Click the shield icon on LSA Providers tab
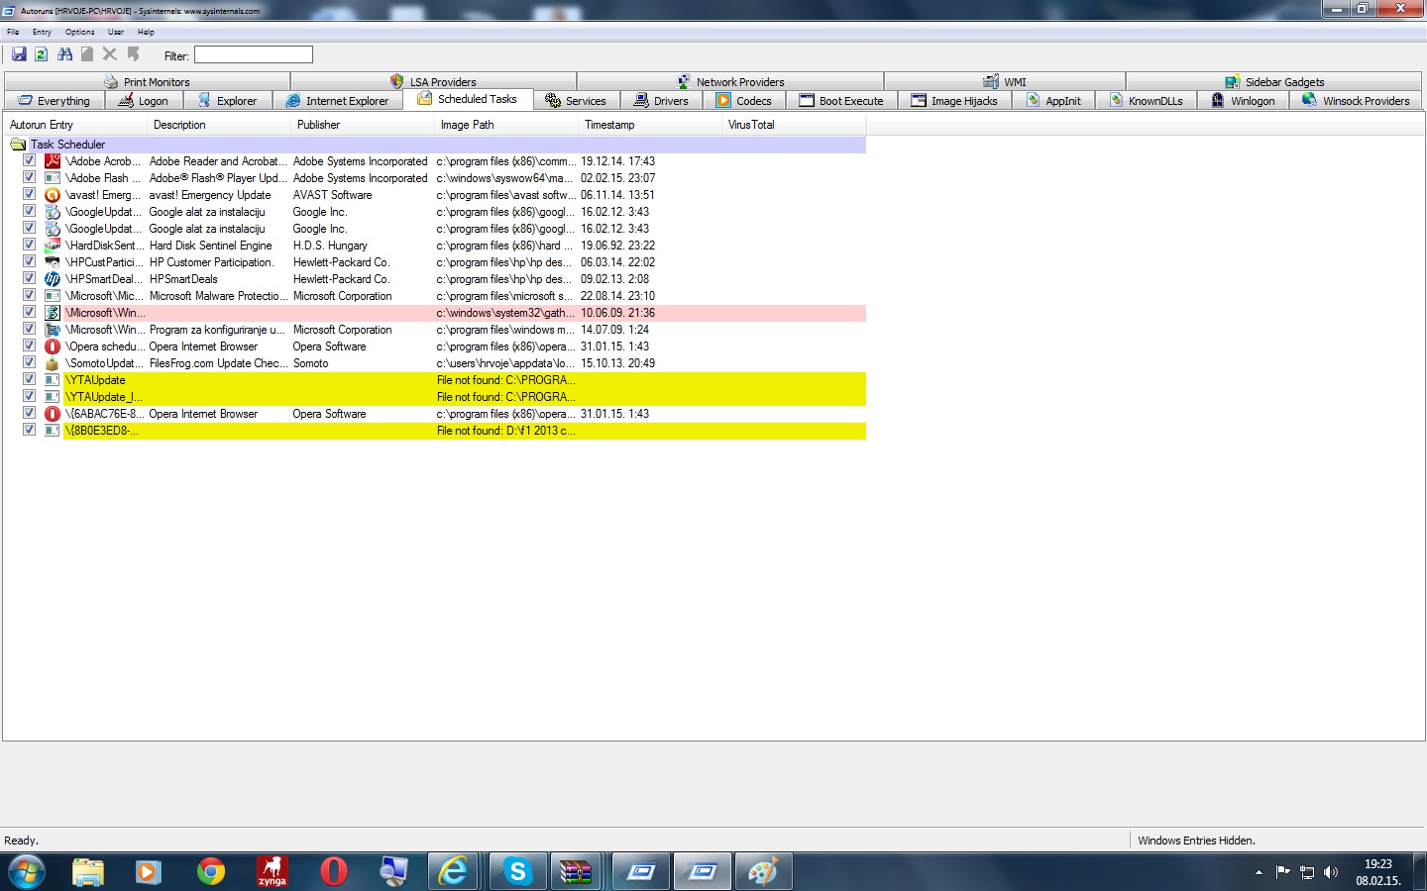The width and height of the screenshot is (1427, 891). coord(396,82)
